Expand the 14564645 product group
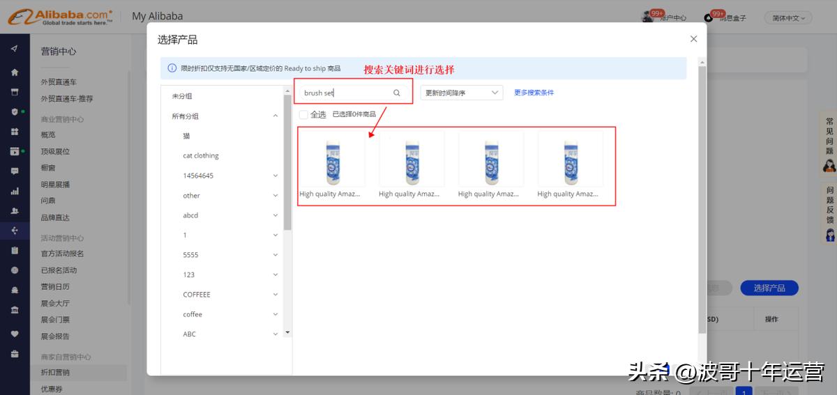837x395 pixels. tap(275, 176)
